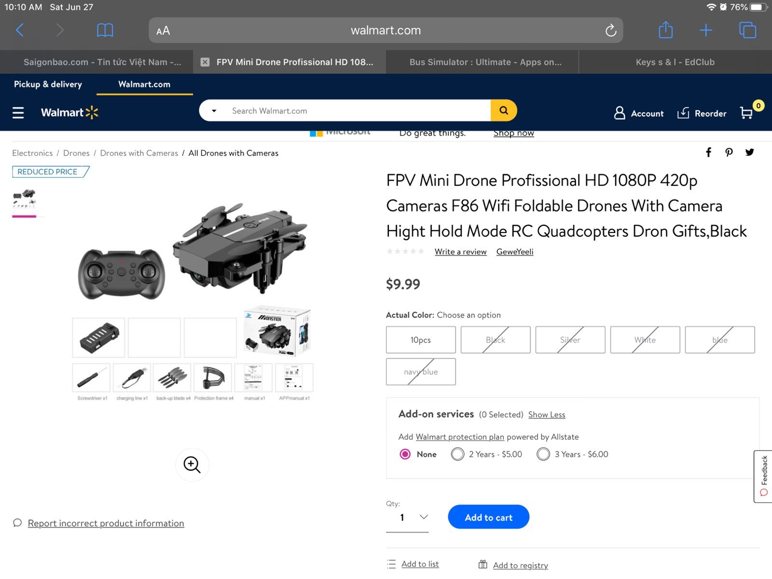Screen dimensions: 772x579
Task: Click the $9.99 price
Action: click(403, 284)
